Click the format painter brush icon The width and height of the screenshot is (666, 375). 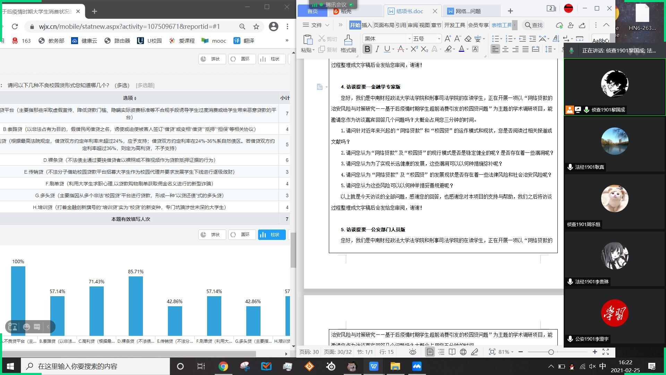(348, 40)
